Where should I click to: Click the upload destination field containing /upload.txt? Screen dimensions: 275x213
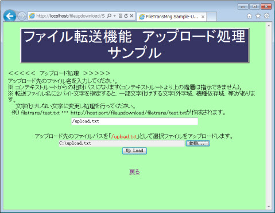point(134,121)
